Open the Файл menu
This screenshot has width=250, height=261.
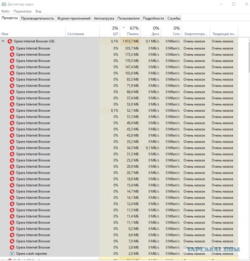[5, 11]
